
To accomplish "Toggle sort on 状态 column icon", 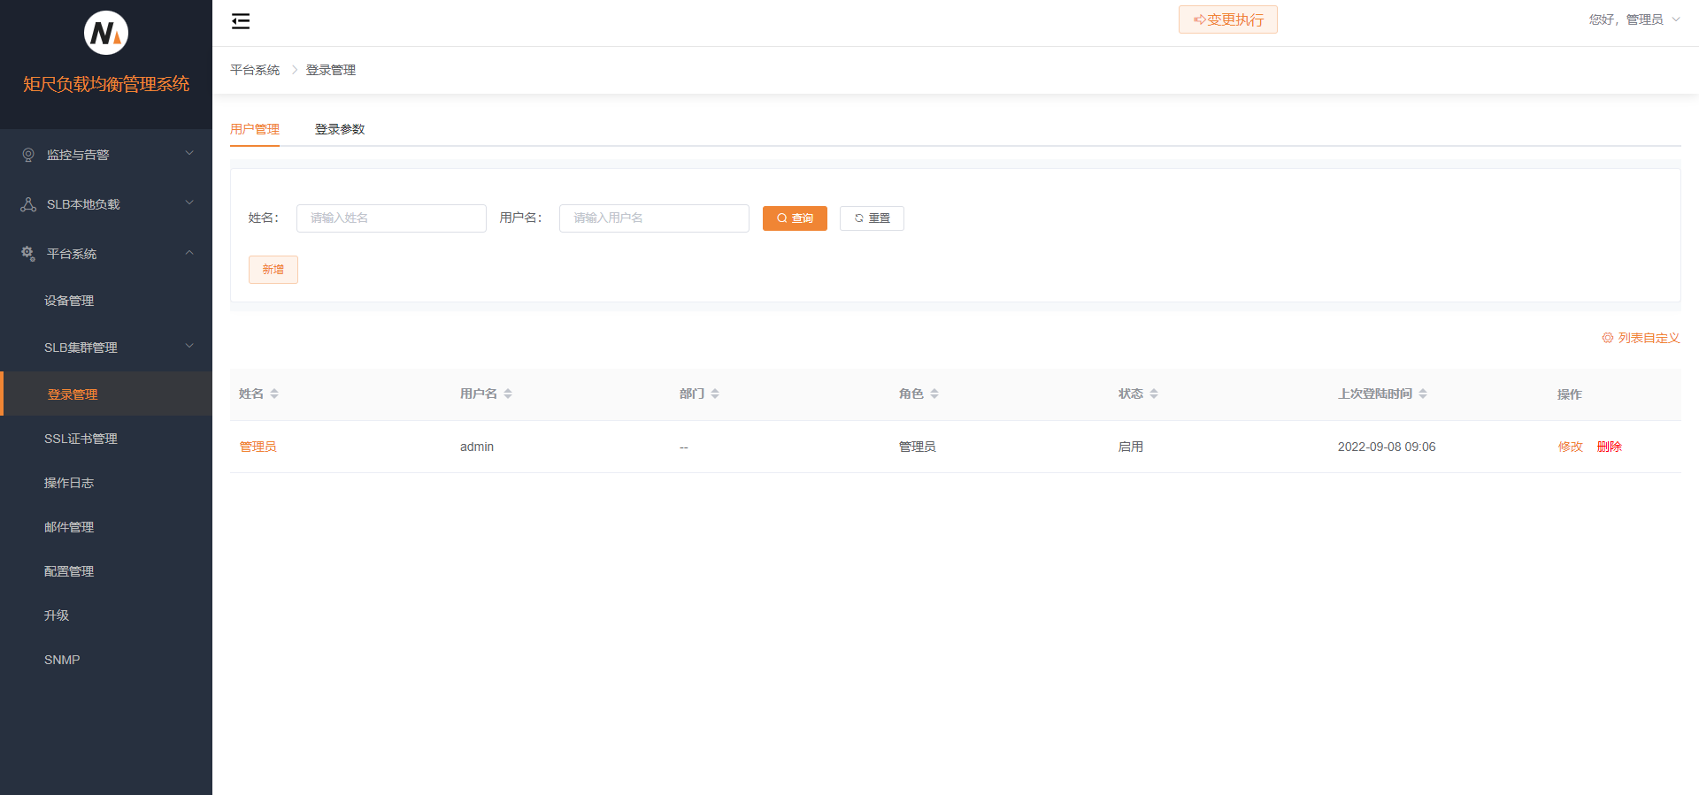I will point(1154,394).
